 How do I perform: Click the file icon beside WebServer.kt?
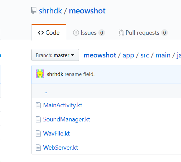click(38, 148)
